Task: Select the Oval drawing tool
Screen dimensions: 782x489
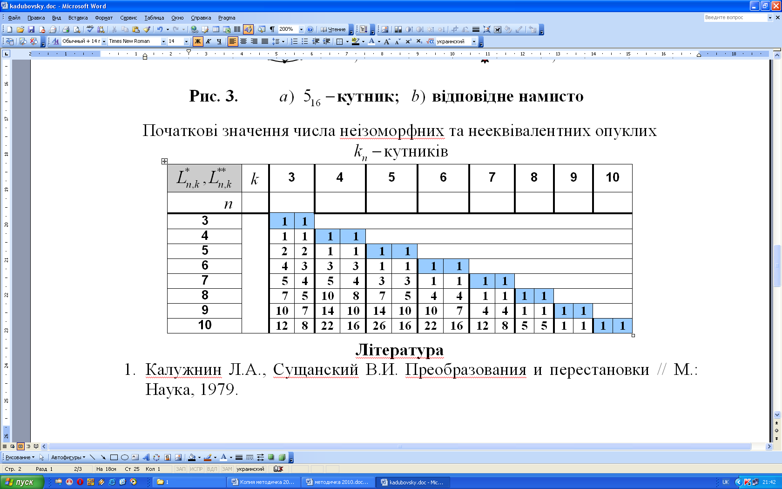Action: point(125,457)
